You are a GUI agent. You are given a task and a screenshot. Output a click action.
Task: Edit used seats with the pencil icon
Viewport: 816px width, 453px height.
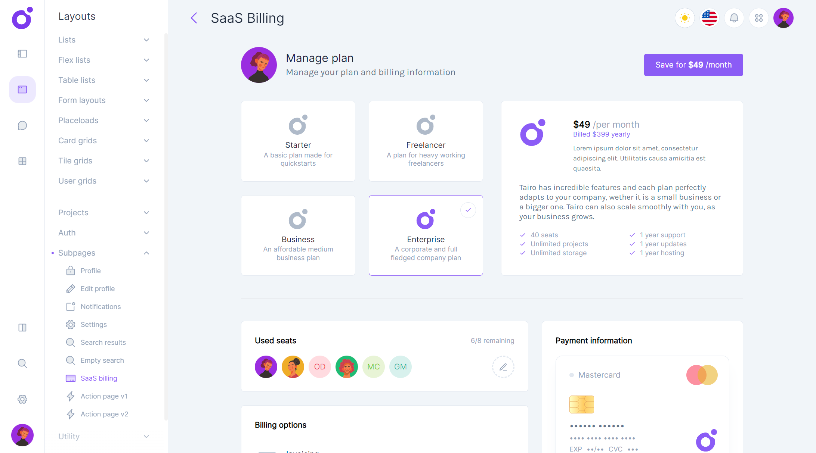(x=503, y=367)
